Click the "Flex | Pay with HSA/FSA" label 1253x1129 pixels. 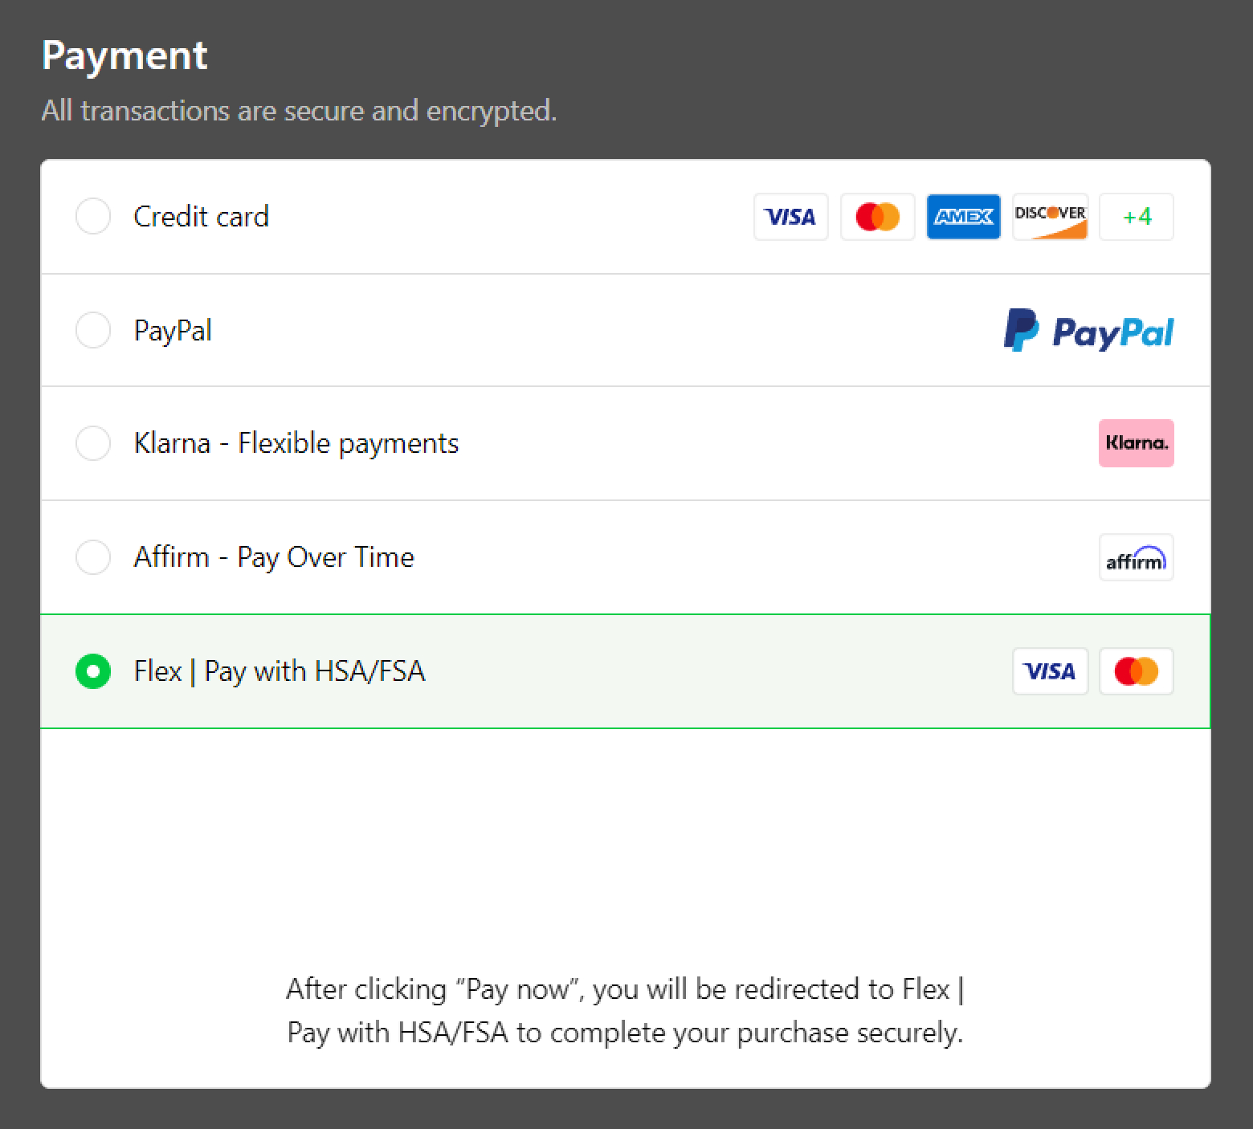coord(279,671)
